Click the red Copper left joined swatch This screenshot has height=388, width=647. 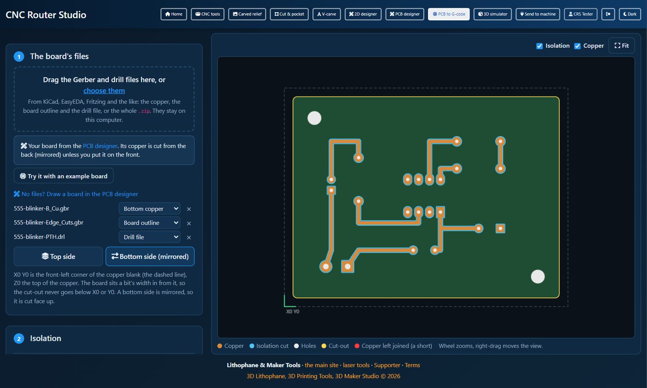click(x=357, y=346)
